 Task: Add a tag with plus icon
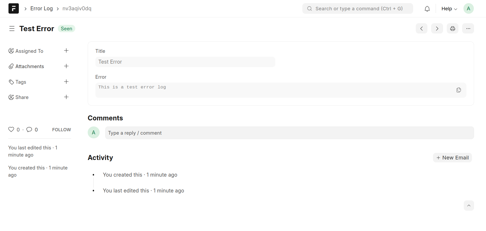point(66,82)
